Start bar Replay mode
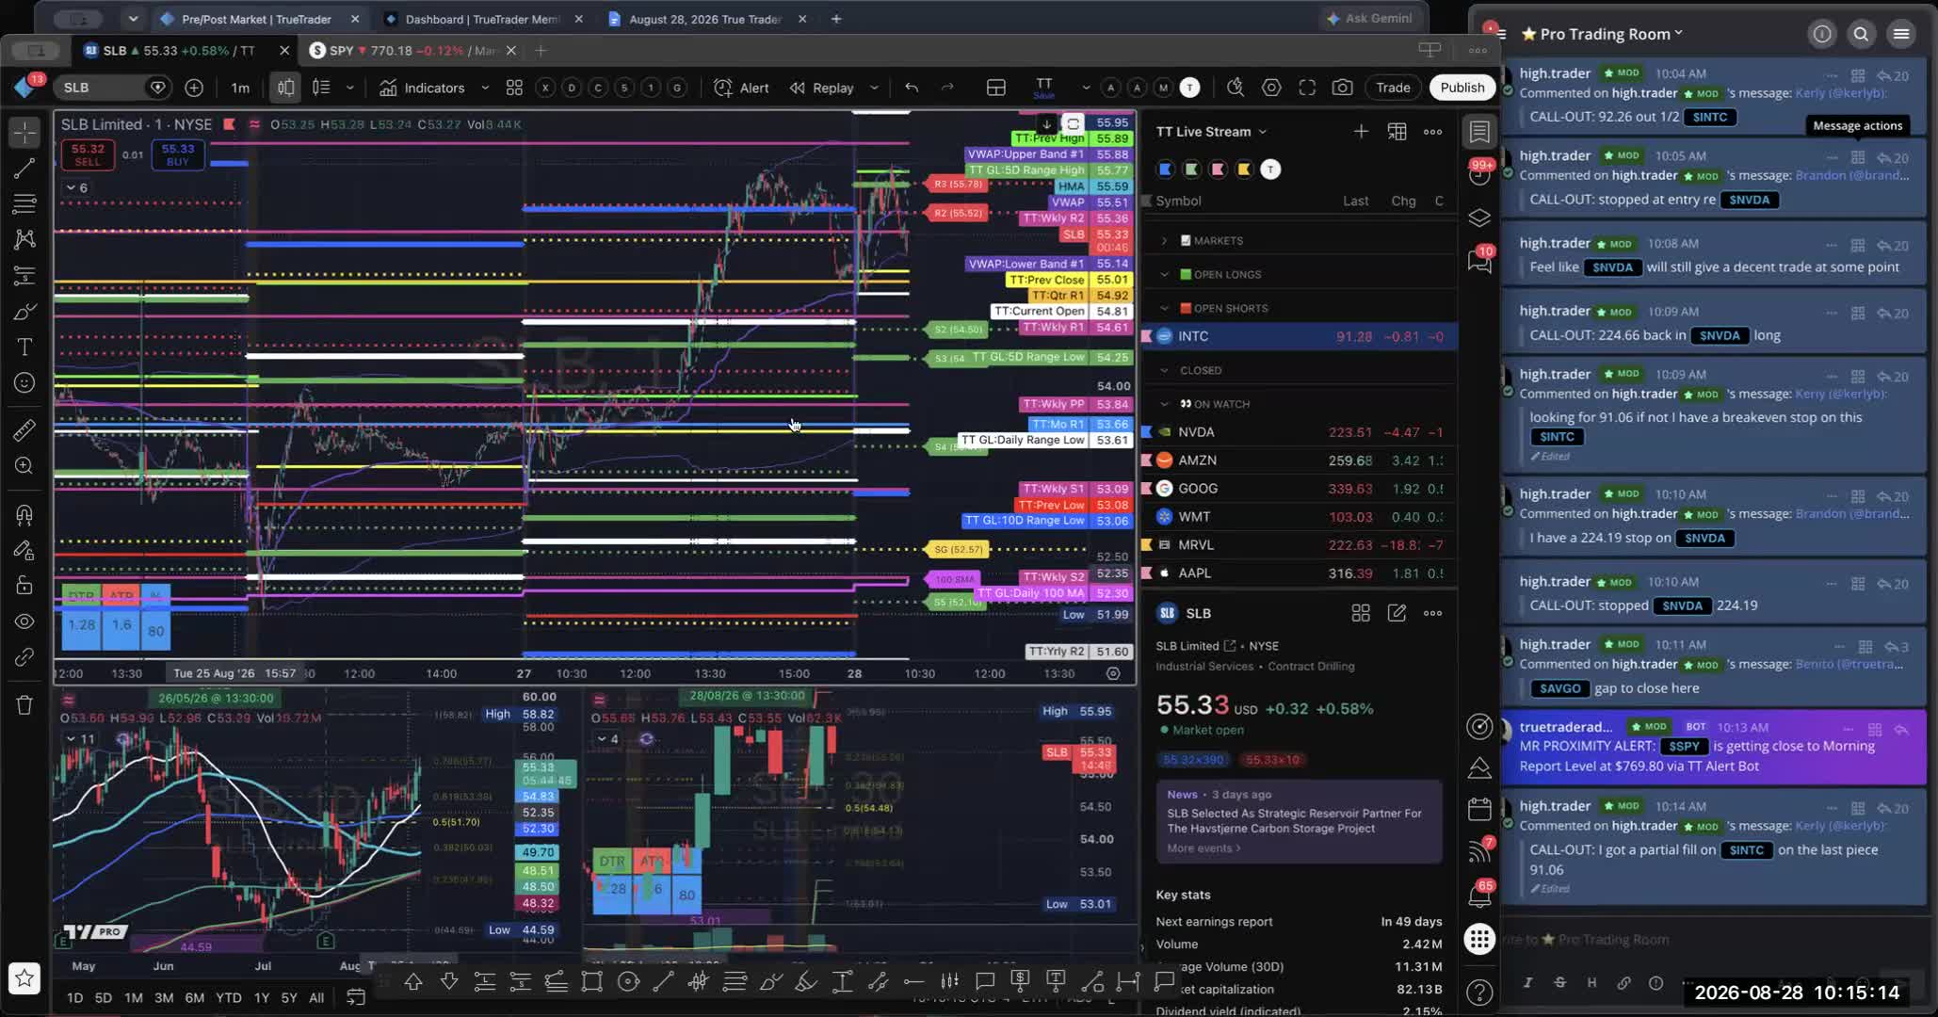The width and height of the screenshot is (1938, 1017). pyautogui.click(x=822, y=88)
